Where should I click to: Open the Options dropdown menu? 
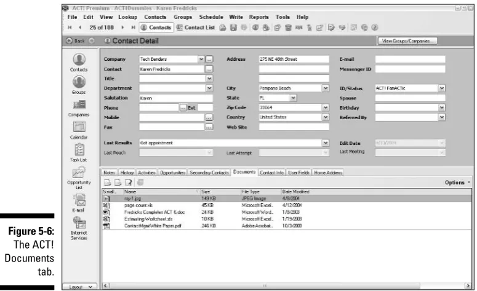457,182
